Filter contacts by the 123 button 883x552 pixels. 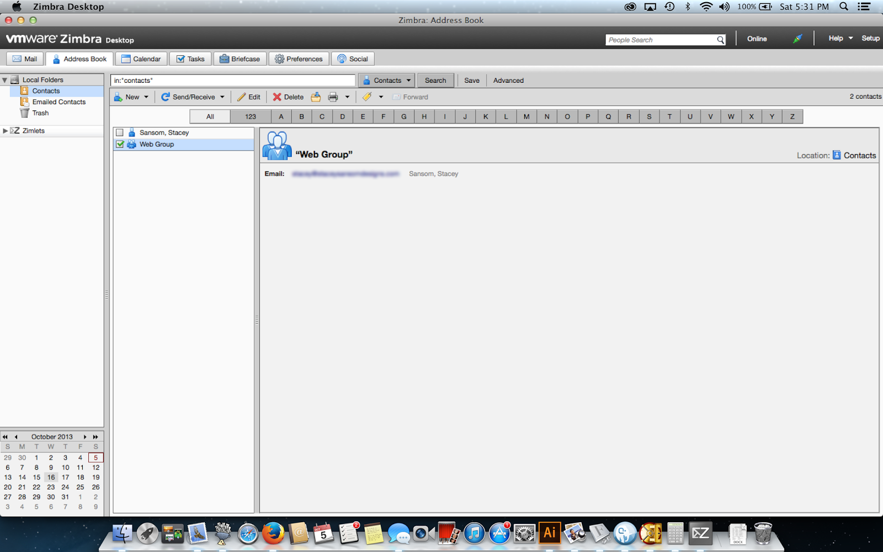pyautogui.click(x=251, y=116)
